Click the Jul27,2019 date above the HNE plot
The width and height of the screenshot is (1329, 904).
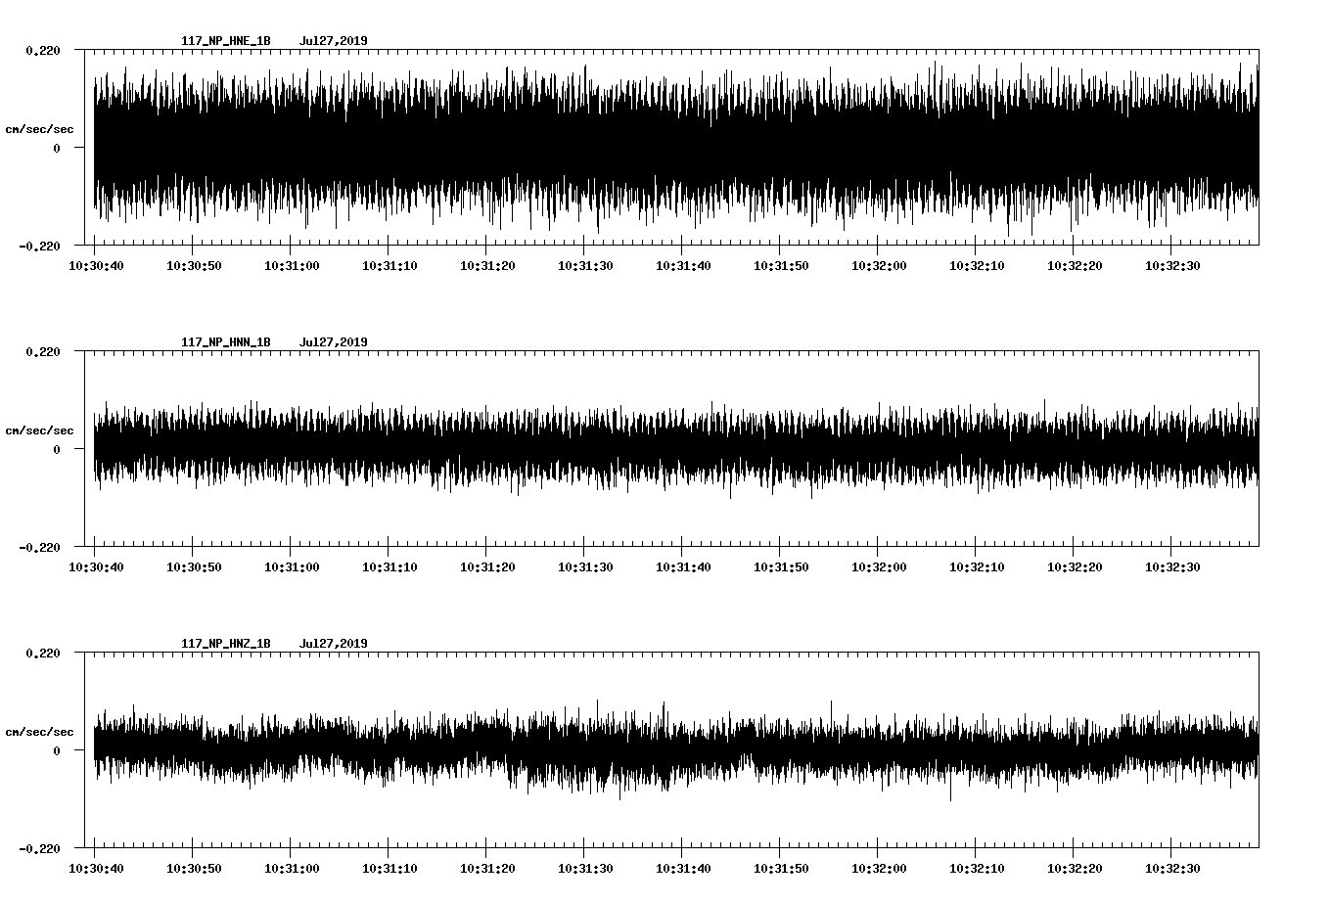pos(333,41)
